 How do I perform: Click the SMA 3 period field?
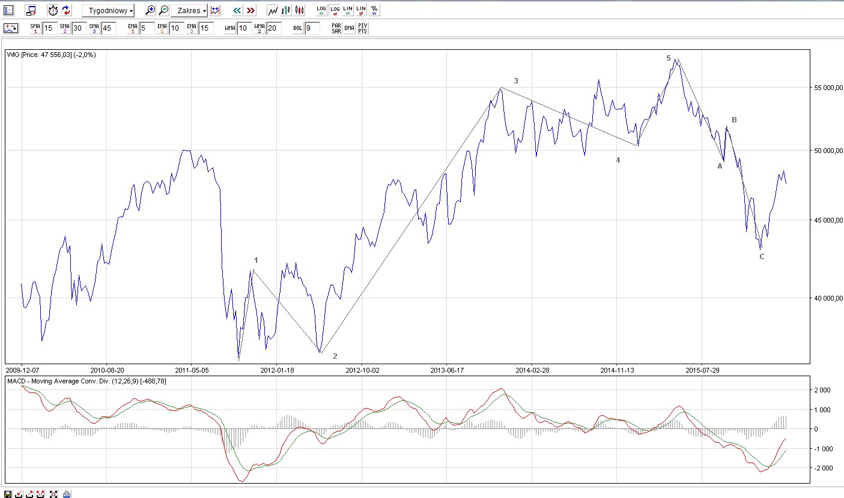coord(109,28)
